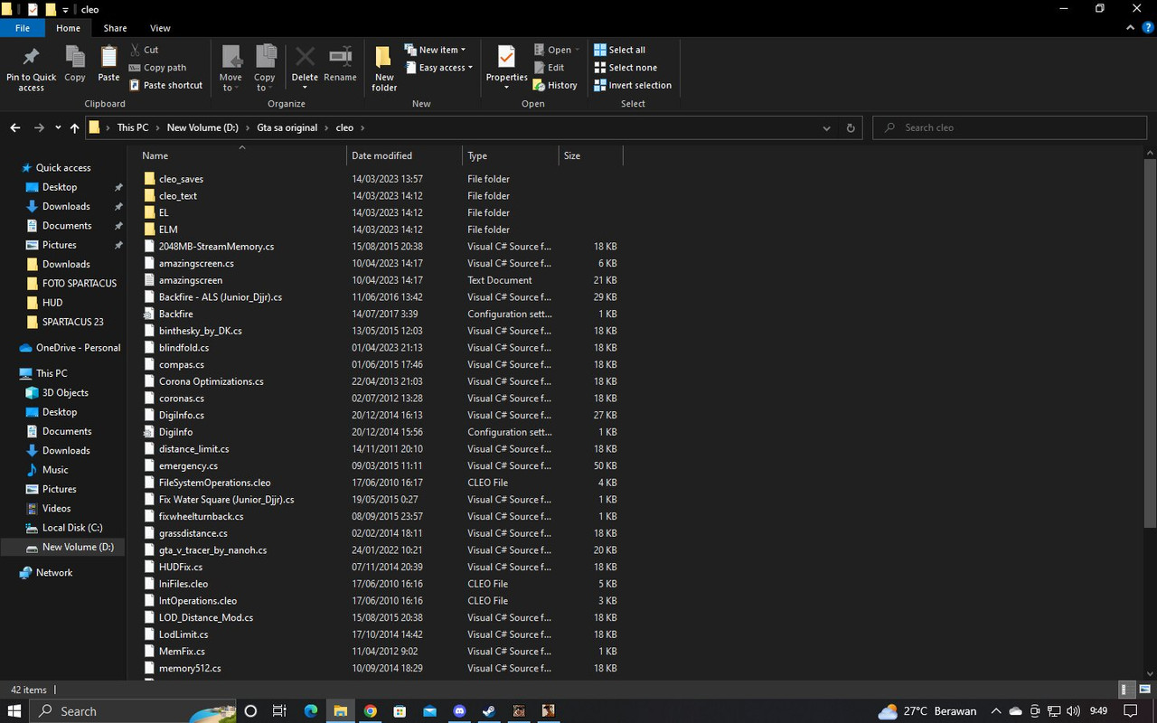The image size is (1157, 723).
Task: Go up one level with the Up arrow
Action: (74, 127)
